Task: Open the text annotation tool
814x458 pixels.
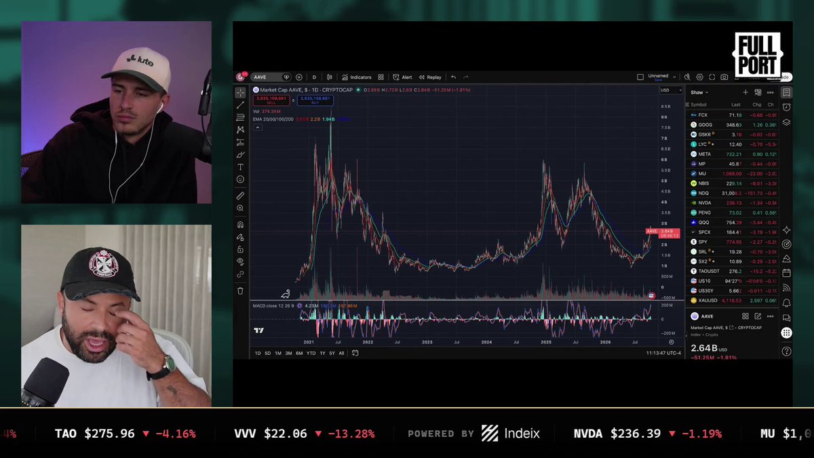Action: point(240,167)
